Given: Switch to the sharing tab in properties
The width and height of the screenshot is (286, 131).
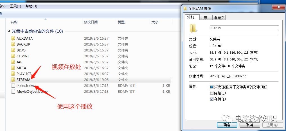Looking at the screenshot, I should point(204,18).
